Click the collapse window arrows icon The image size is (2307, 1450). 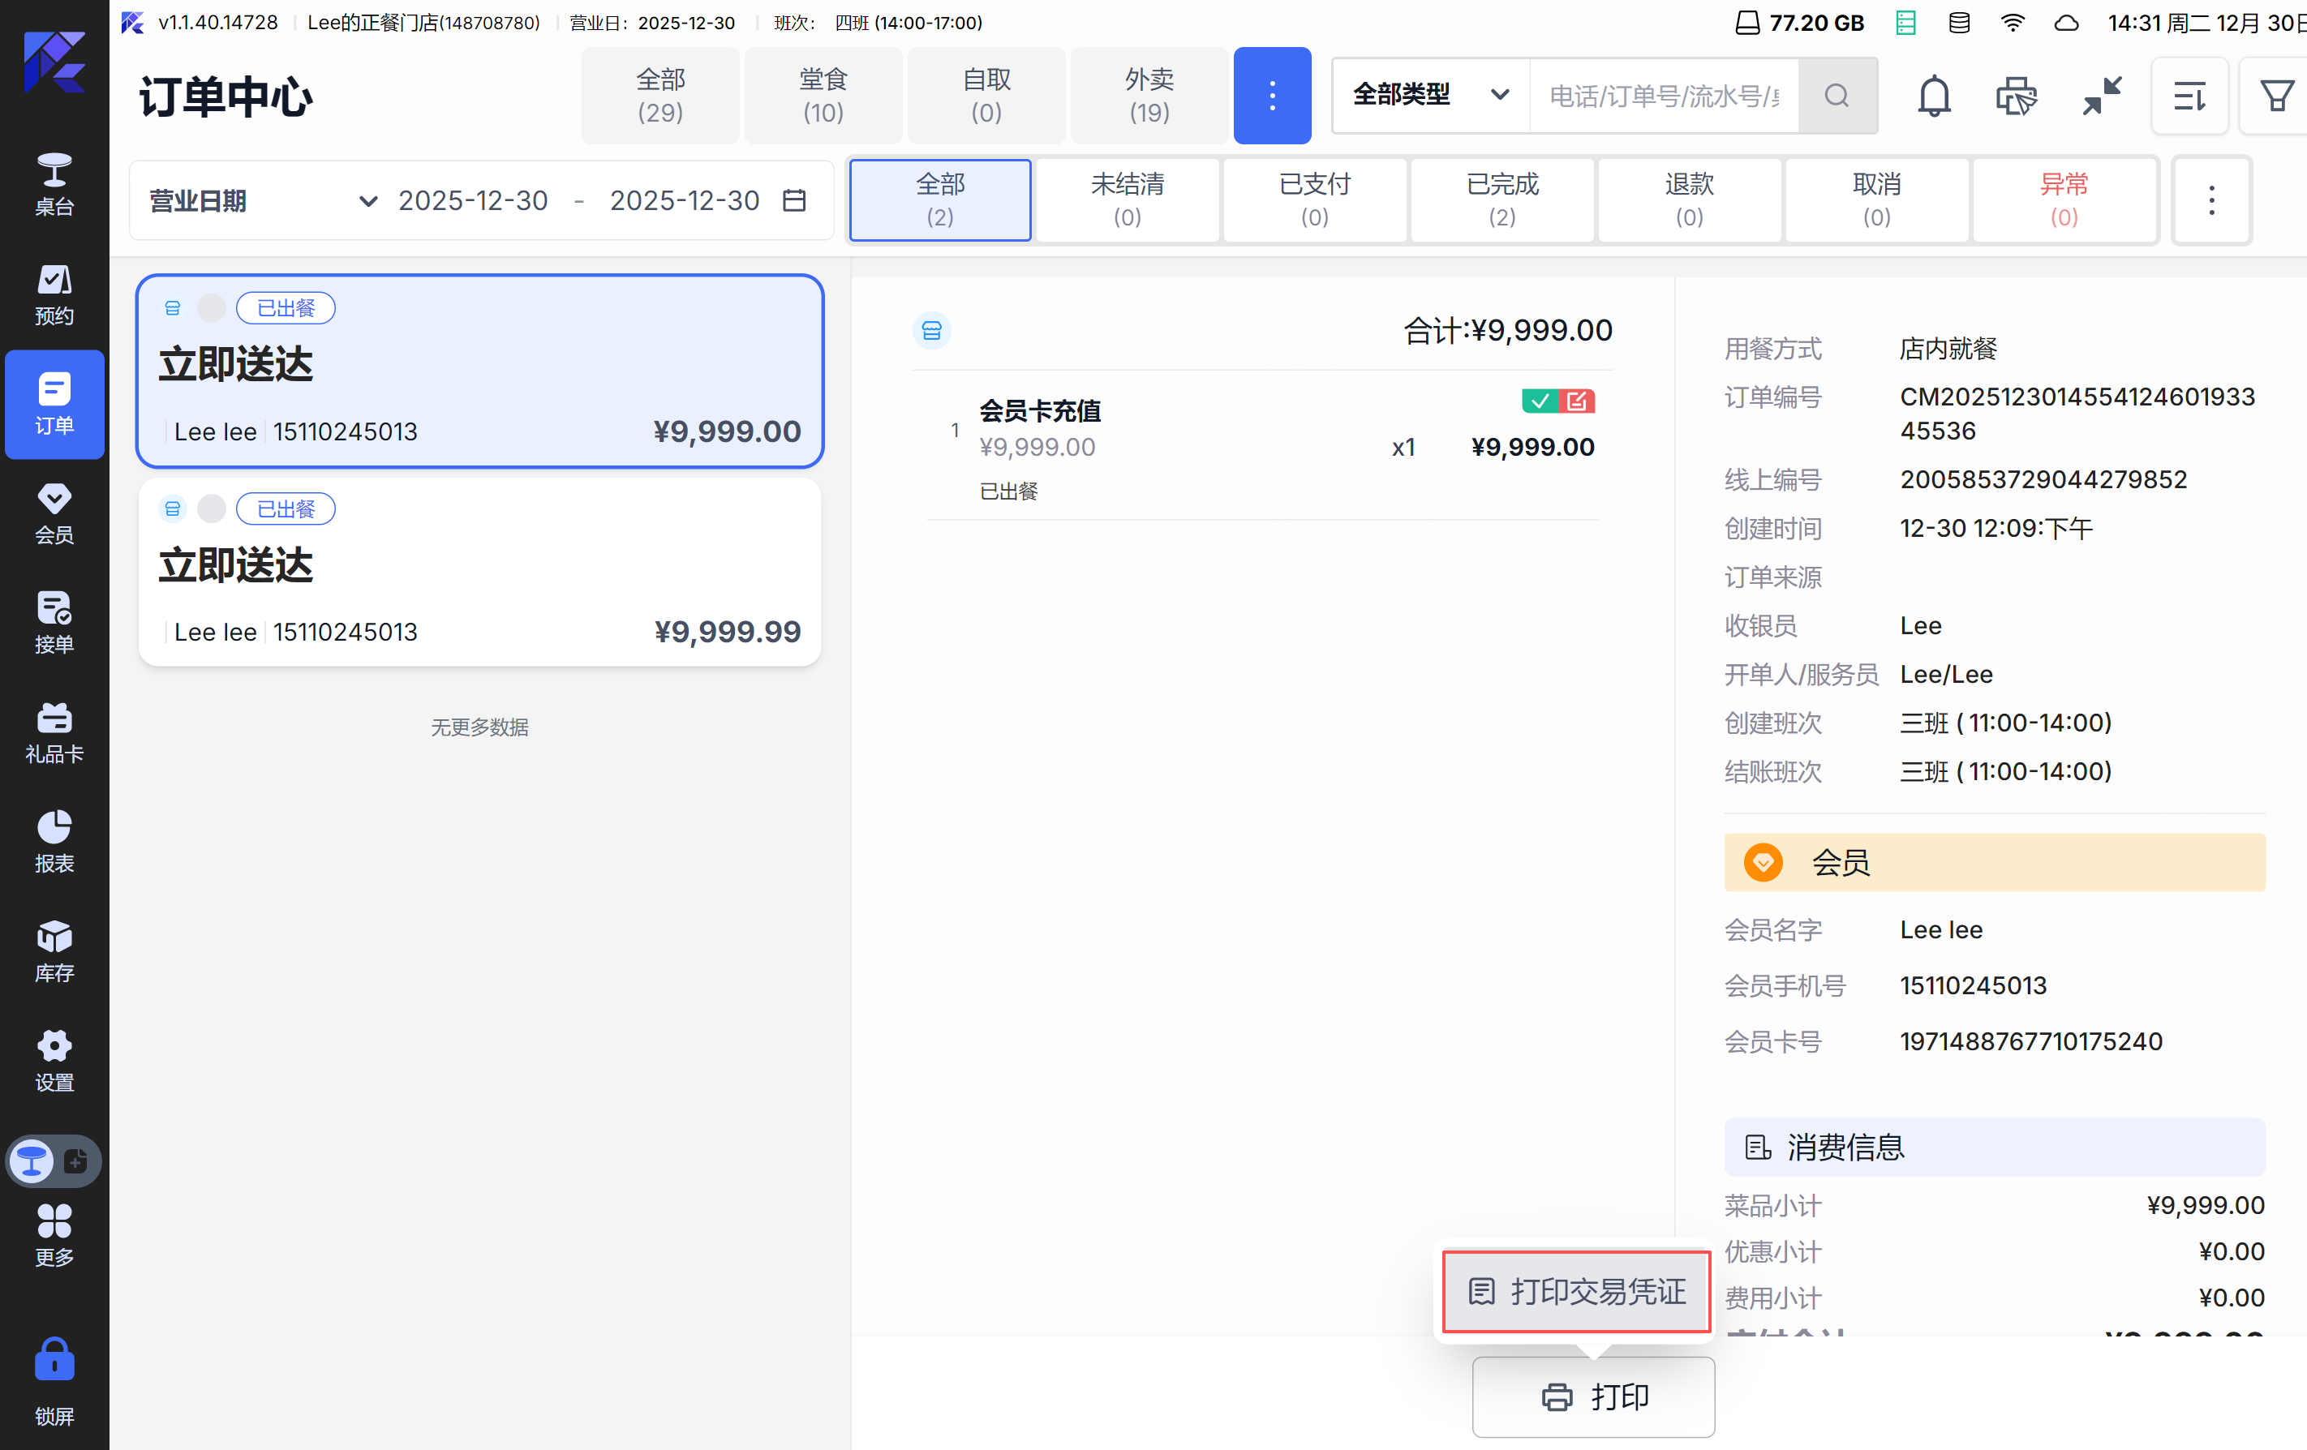pyautogui.click(x=2101, y=96)
